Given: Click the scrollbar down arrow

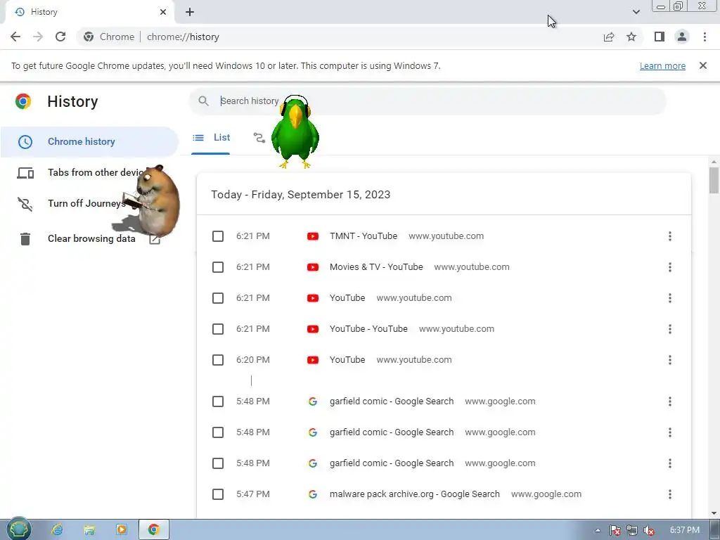Looking at the screenshot, I should [714, 513].
